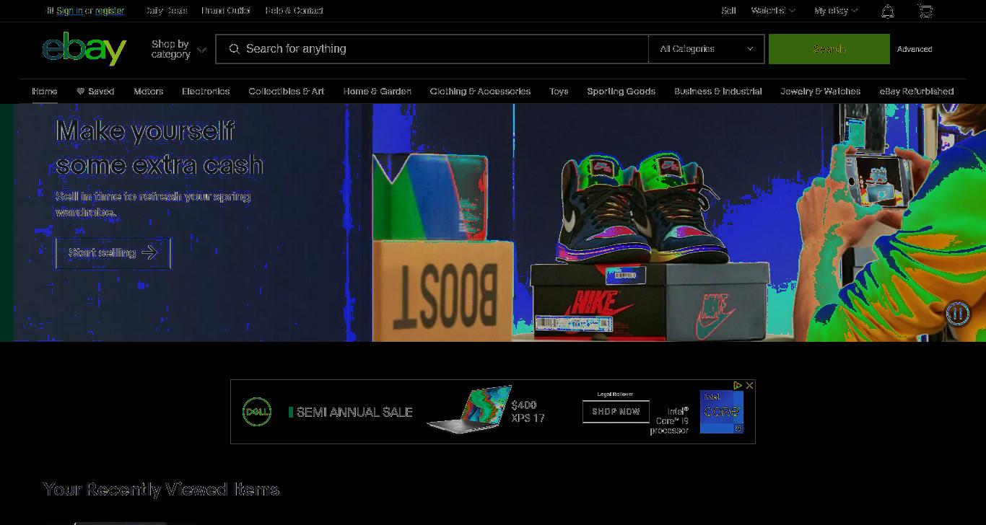
Task: Click the Start selling button
Action: (113, 253)
